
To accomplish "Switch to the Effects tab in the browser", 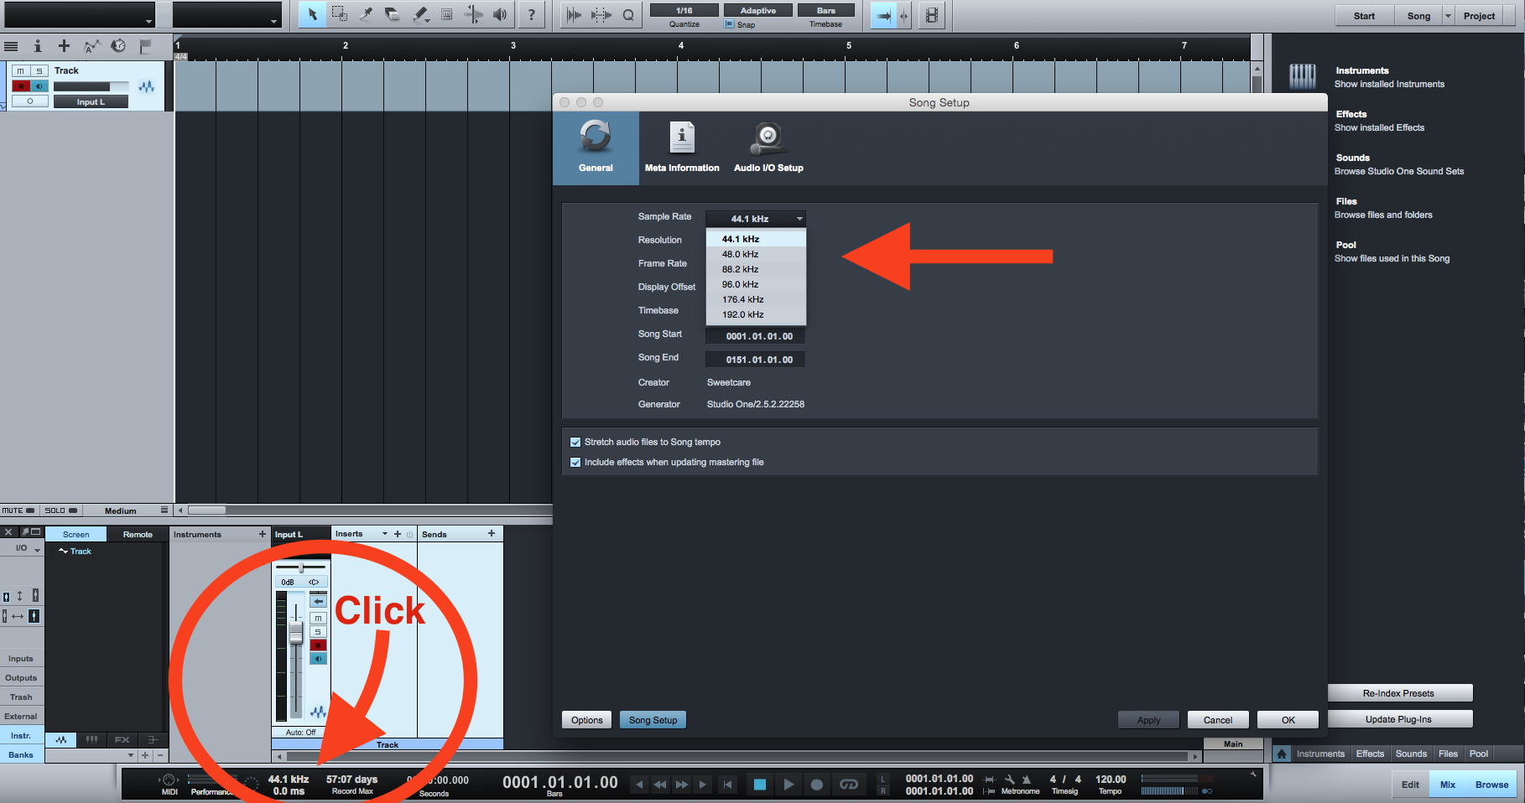I will click(1370, 754).
